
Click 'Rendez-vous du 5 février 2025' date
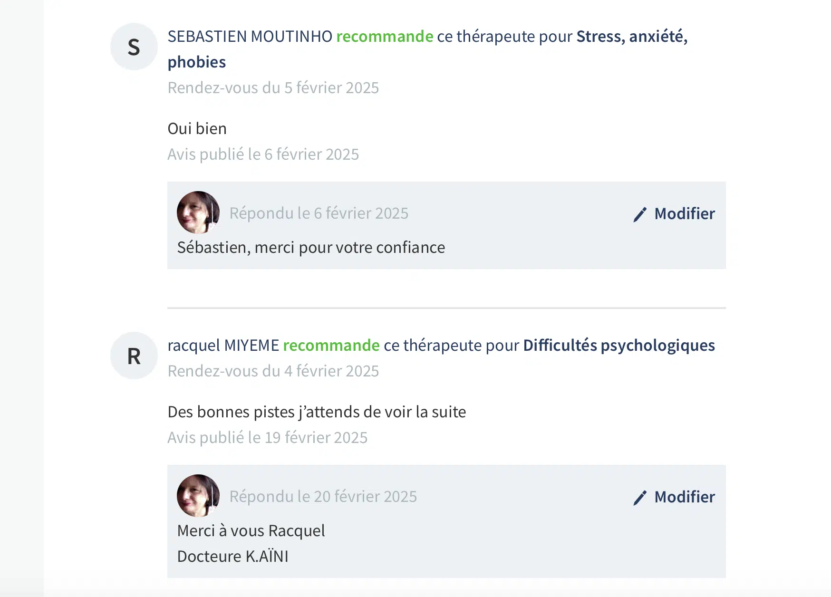coord(273,87)
